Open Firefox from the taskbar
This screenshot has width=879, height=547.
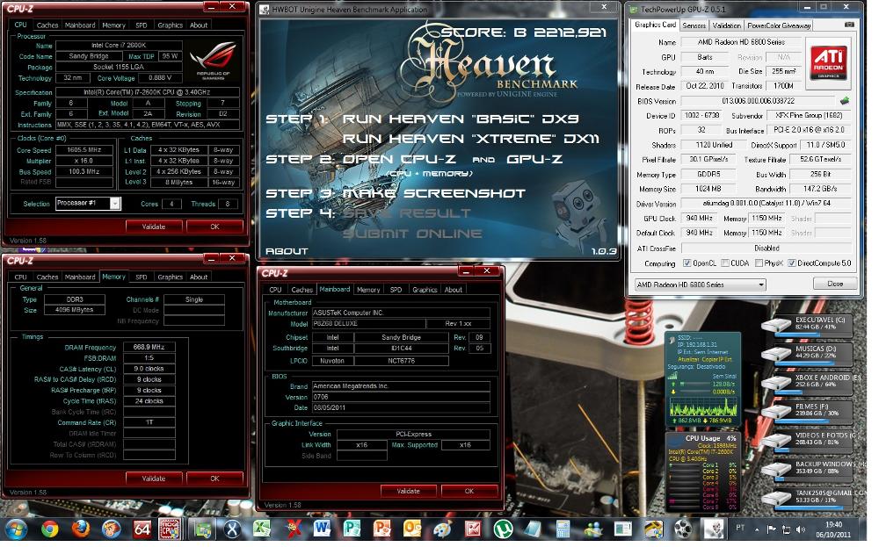click(x=80, y=529)
